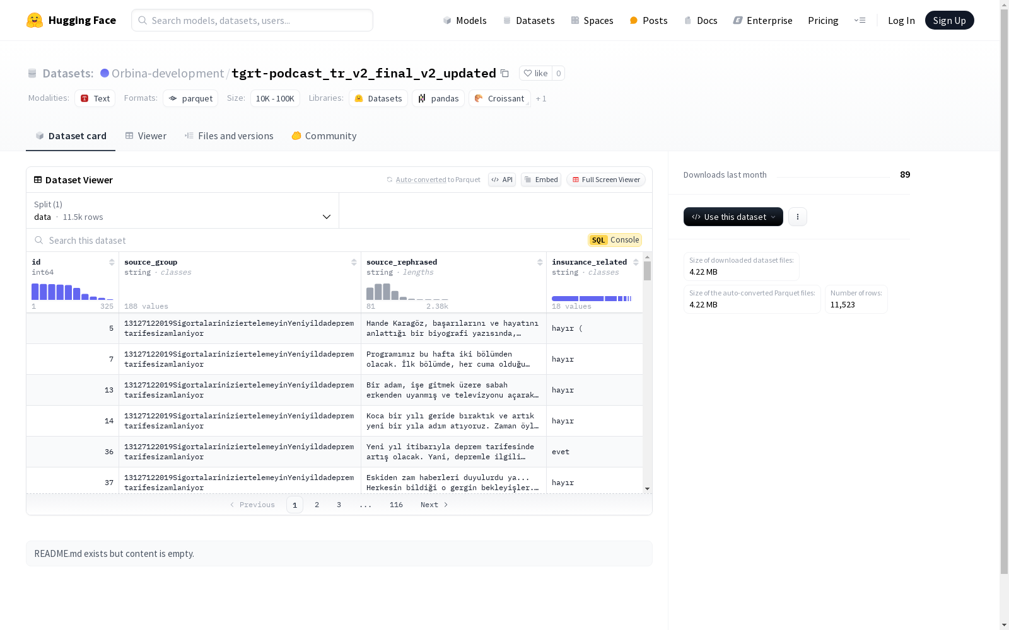Sort the source_group column
This screenshot has width=1009, height=630.
pyautogui.click(x=354, y=262)
